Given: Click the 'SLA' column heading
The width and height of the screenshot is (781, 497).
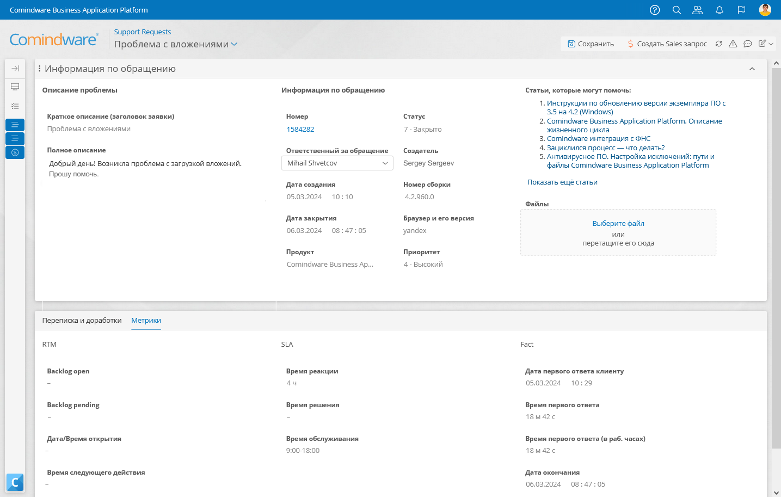Looking at the screenshot, I should [x=287, y=345].
